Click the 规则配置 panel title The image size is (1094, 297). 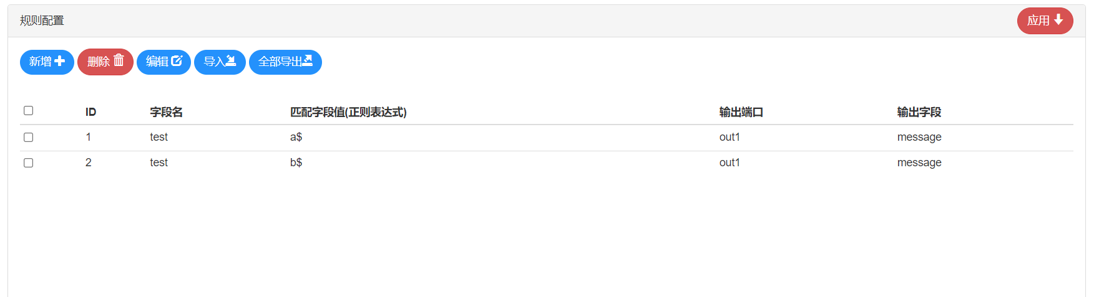click(42, 21)
